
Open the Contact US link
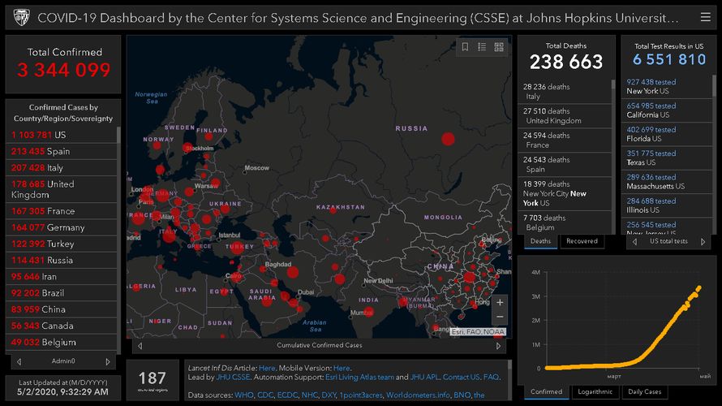click(x=461, y=378)
